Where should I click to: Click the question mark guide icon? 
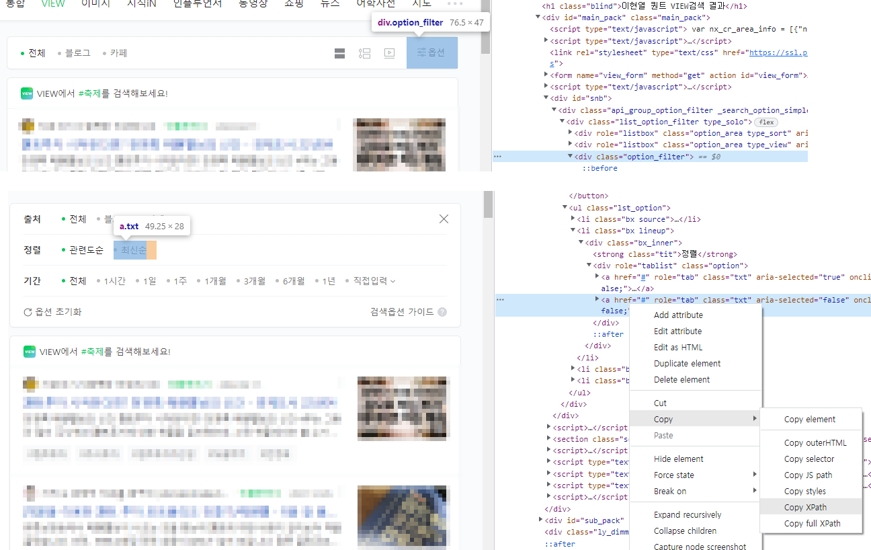tap(442, 312)
